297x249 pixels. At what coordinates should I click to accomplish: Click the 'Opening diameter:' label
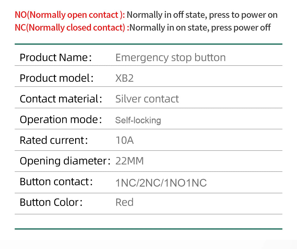[x=65, y=161]
